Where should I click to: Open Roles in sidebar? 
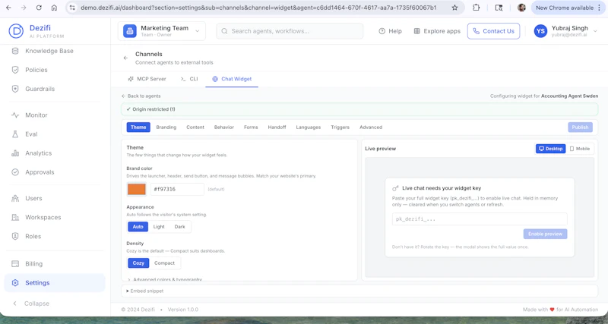click(33, 236)
